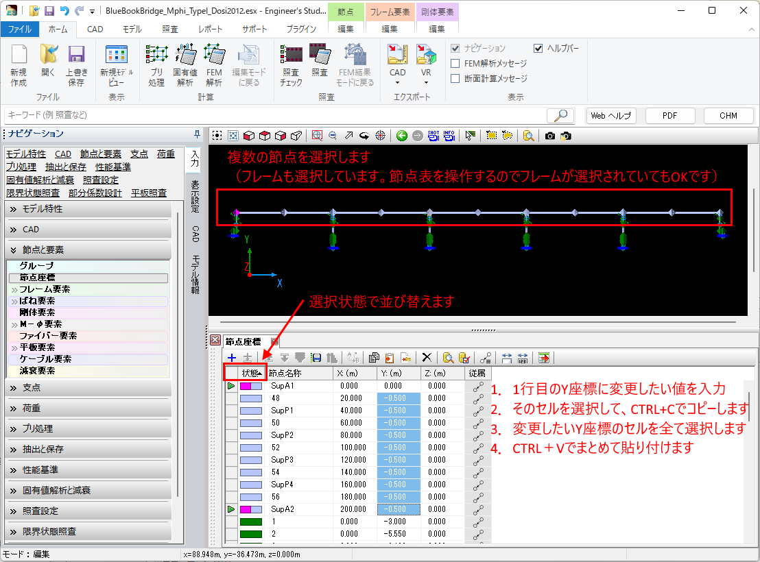Click the camera screenshot icon in view toolbar
Screen dimensions: 760x562
click(x=550, y=136)
